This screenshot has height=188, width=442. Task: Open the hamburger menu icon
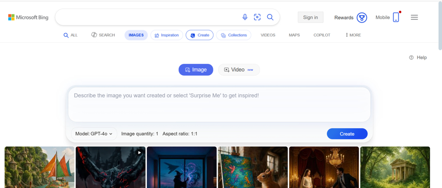tap(414, 18)
